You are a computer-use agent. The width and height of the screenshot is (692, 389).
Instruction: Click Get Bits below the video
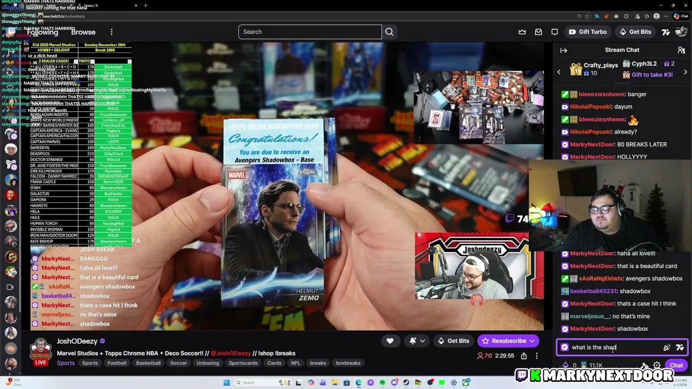tap(454, 341)
